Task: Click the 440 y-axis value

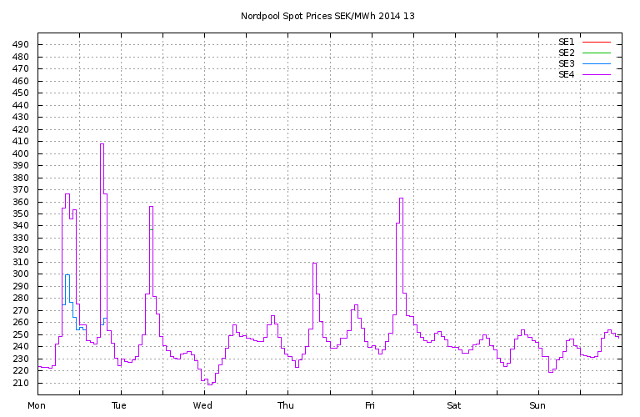Action: pyautogui.click(x=20, y=105)
